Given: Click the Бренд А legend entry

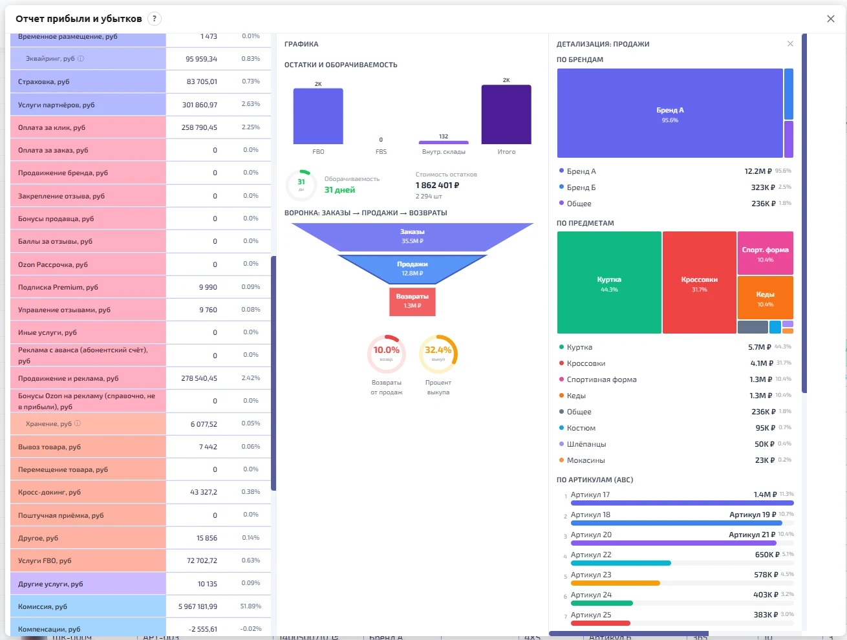Looking at the screenshot, I should 675,171.
